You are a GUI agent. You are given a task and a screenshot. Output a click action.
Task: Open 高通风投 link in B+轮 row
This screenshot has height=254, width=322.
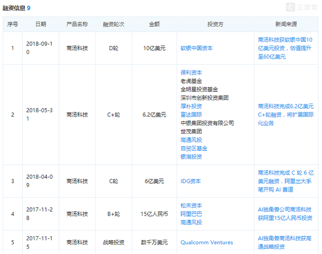(x=191, y=222)
